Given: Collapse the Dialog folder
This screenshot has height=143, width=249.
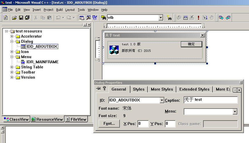Looking at the screenshot, I should [12, 41].
